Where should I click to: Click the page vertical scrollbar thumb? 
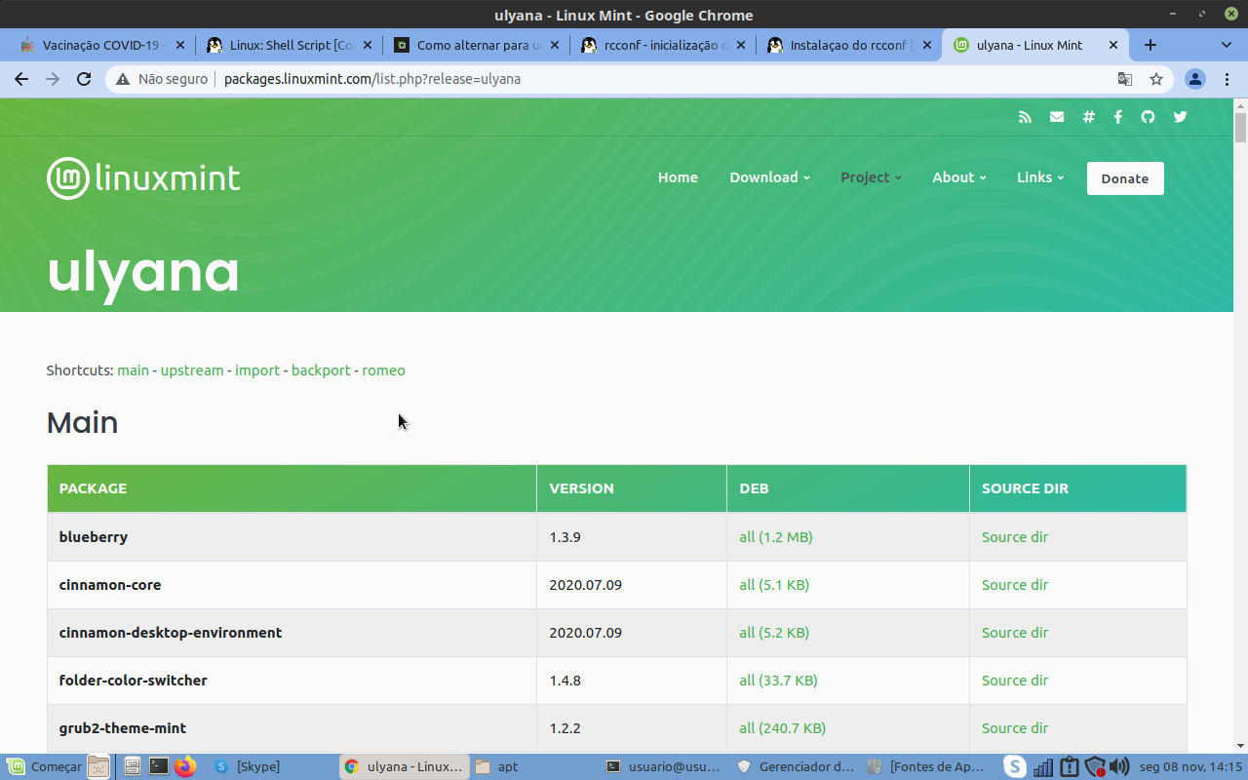(1240, 128)
